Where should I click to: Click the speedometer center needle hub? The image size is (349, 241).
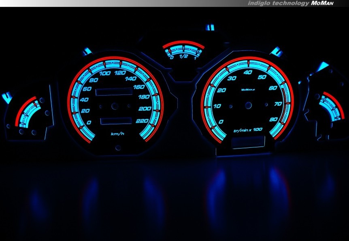115,107
